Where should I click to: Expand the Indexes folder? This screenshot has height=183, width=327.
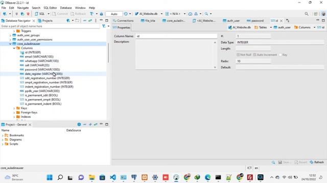[x=14, y=117]
